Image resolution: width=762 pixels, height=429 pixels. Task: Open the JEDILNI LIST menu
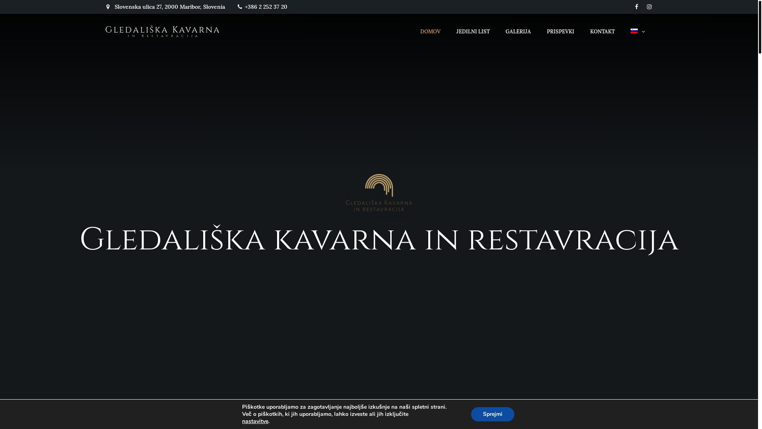coord(473,31)
